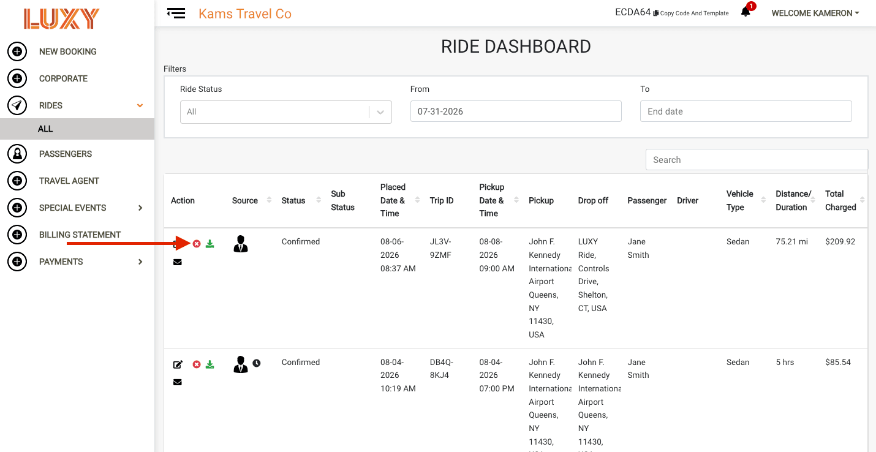Click the Billing Statement plus icon

coord(17,235)
